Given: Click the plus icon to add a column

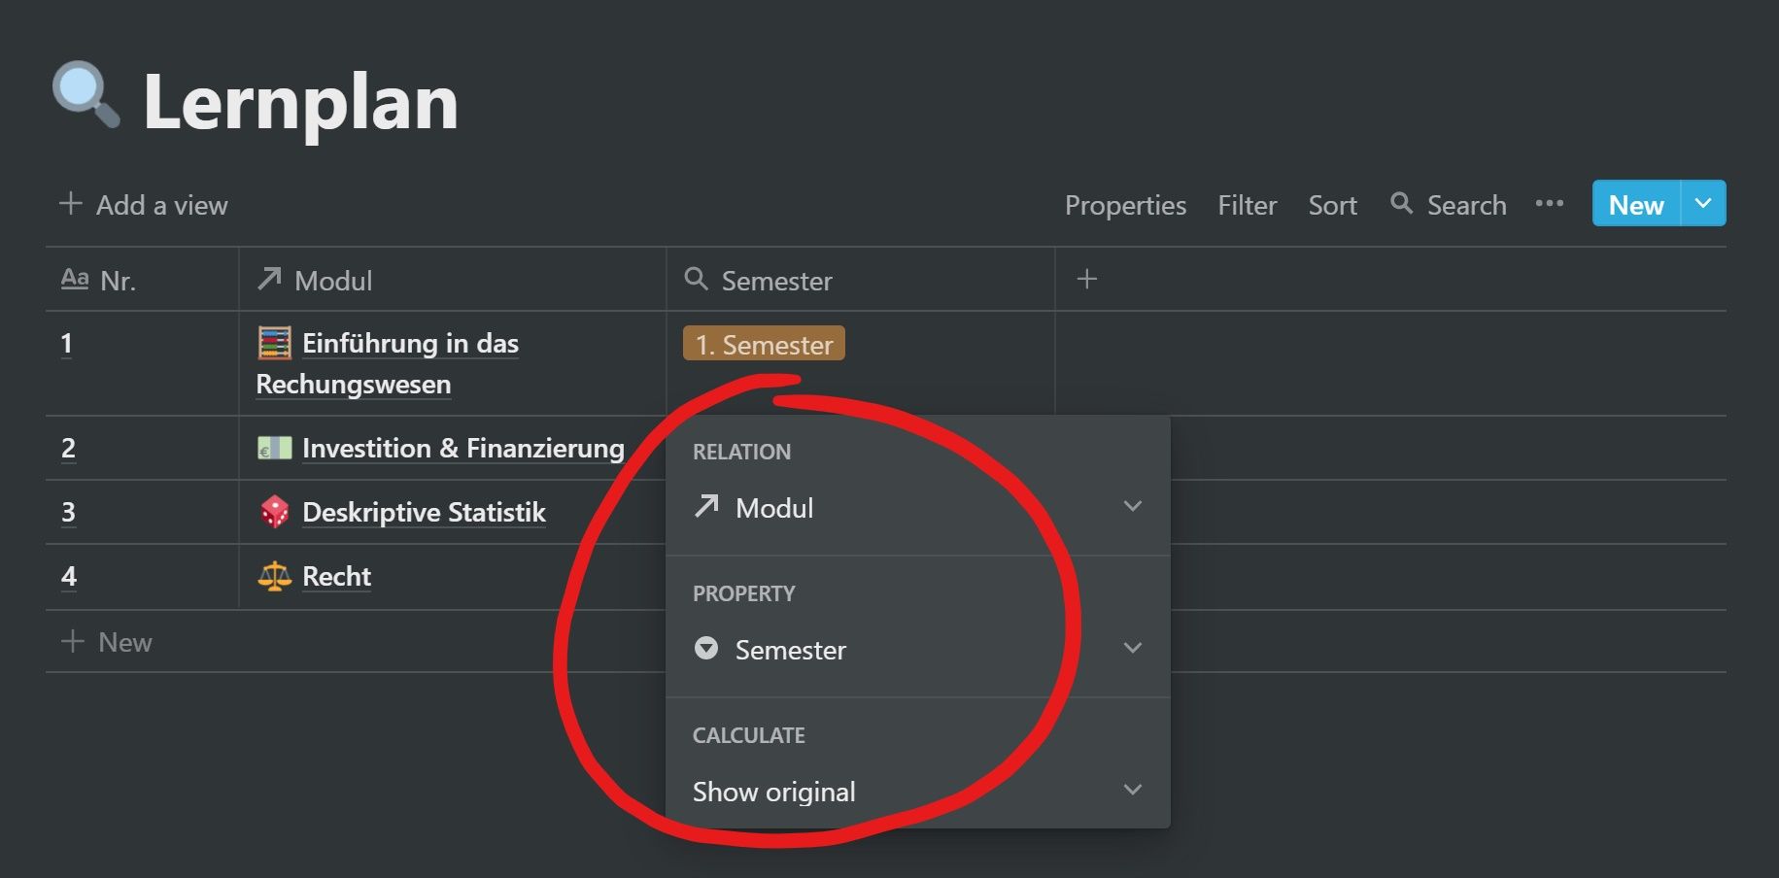Looking at the screenshot, I should tap(1087, 280).
